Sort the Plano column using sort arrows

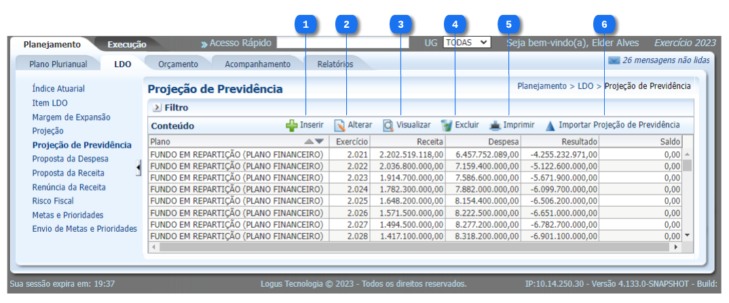(314, 142)
